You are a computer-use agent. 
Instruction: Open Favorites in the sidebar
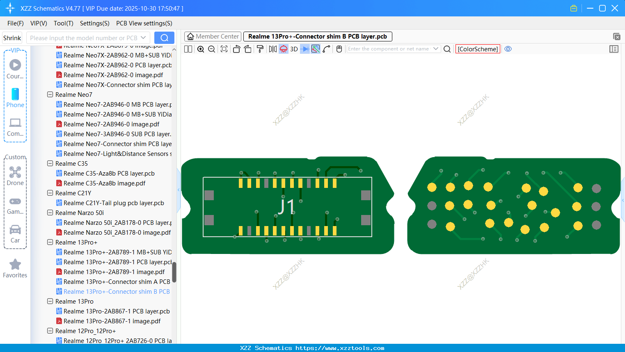coord(15,269)
